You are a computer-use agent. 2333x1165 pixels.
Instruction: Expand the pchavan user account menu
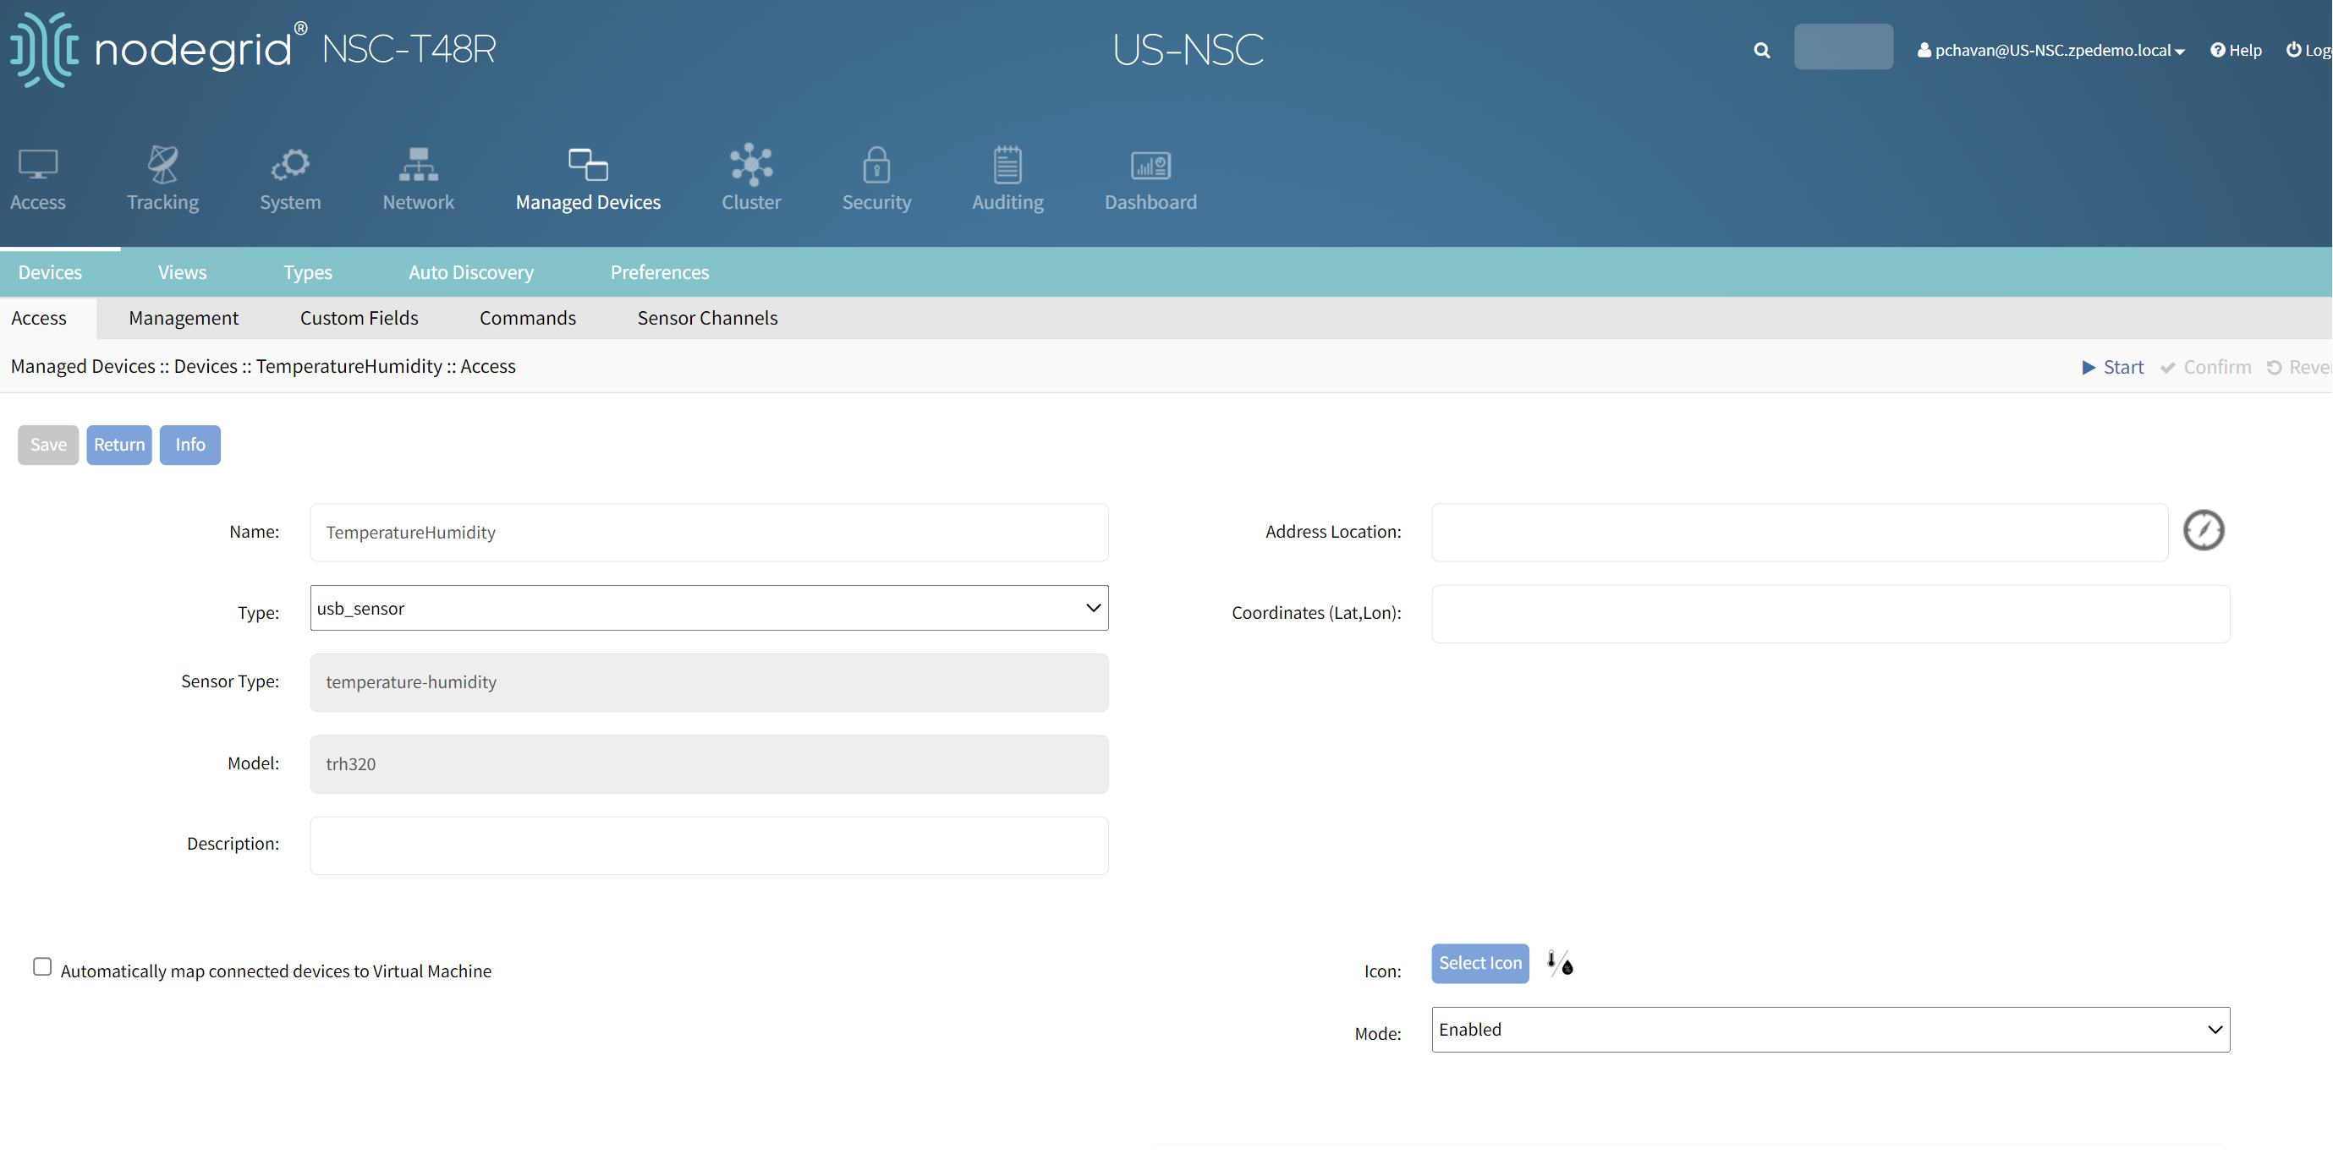(2050, 50)
